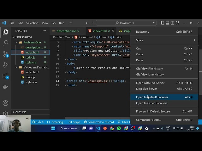Screen dimensions: 202x151
Task: Open Run and Debug view
Action: coord(5,65)
